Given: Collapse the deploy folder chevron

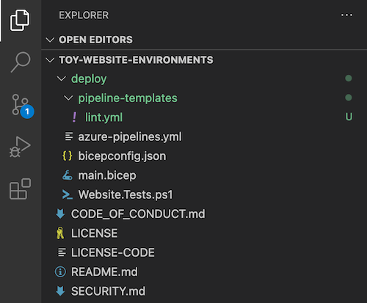Looking at the screenshot, I should 61,79.
